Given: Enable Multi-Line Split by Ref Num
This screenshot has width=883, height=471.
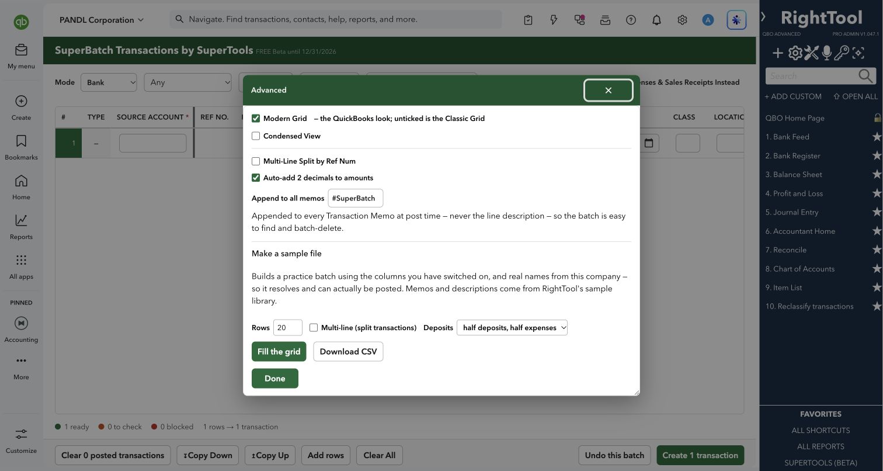Looking at the screenshot, I should (256, 161).
